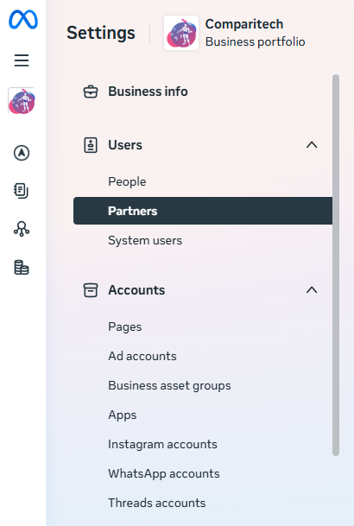Open Threads accounts
The image size is (354, 526).
click(x=156, y=504)
